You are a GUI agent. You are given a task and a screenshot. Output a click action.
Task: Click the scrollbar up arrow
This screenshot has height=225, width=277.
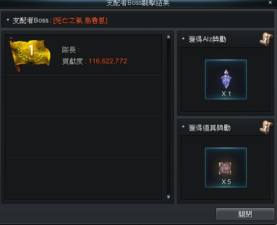(168, 37)
